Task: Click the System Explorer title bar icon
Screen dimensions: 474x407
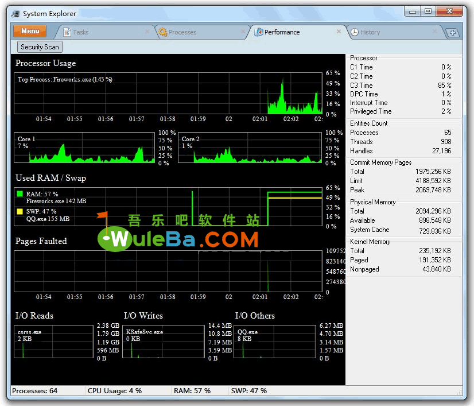Action: pyautogui.click(x=15, y=14)
